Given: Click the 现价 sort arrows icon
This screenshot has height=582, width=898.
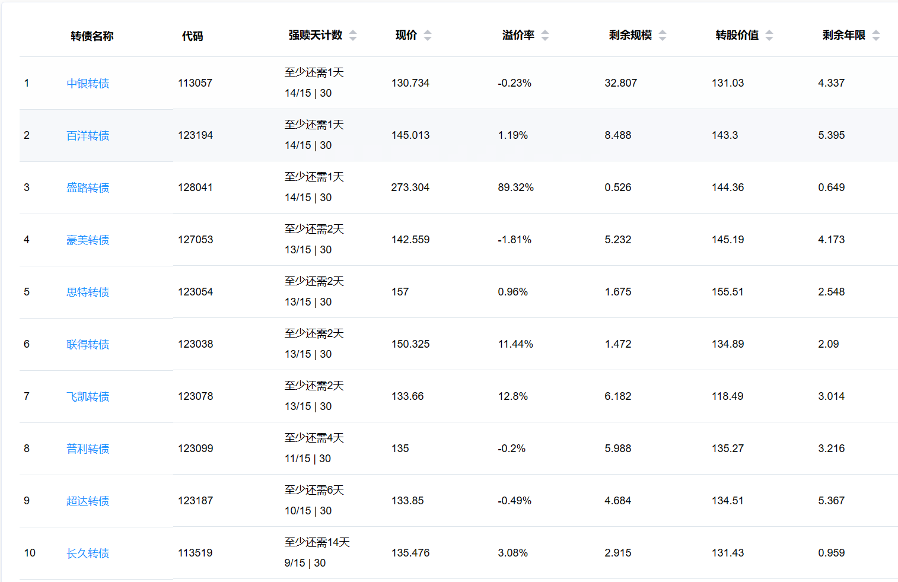Looking at the screenshot, I should point(428,36).
